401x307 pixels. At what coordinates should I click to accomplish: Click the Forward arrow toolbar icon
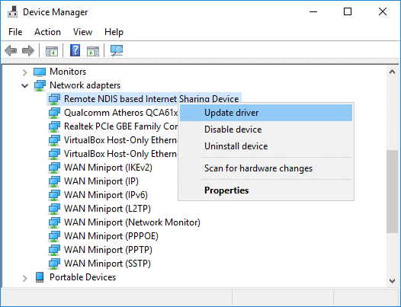click(x=28, y=50)
